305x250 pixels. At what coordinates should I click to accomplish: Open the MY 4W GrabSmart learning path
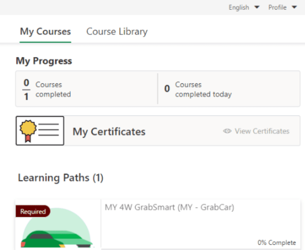click(169, 208)
